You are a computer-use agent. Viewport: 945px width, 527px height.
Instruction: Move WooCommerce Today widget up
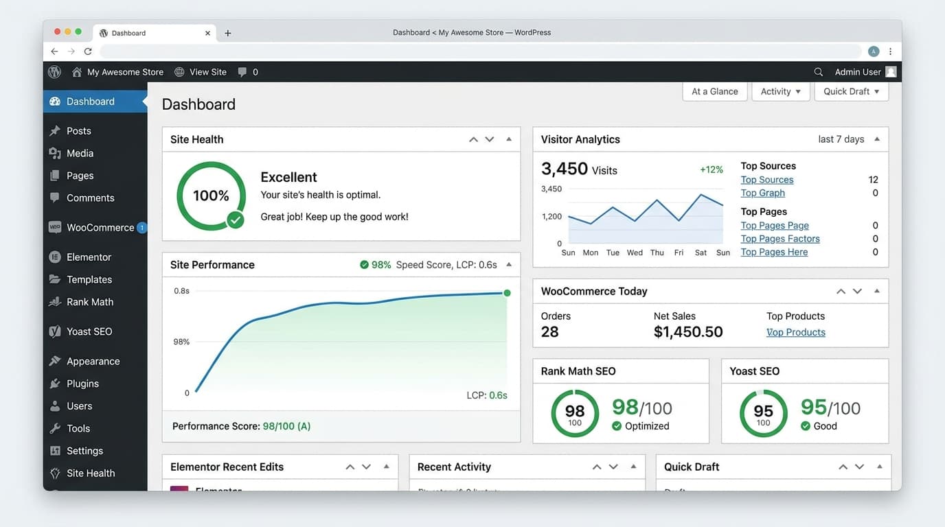pos(841,292)
